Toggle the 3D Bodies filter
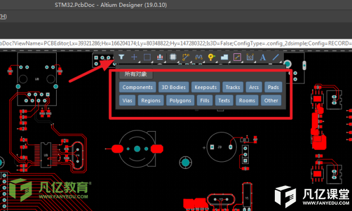The image size is (352, 211). (x=174, y=87)
